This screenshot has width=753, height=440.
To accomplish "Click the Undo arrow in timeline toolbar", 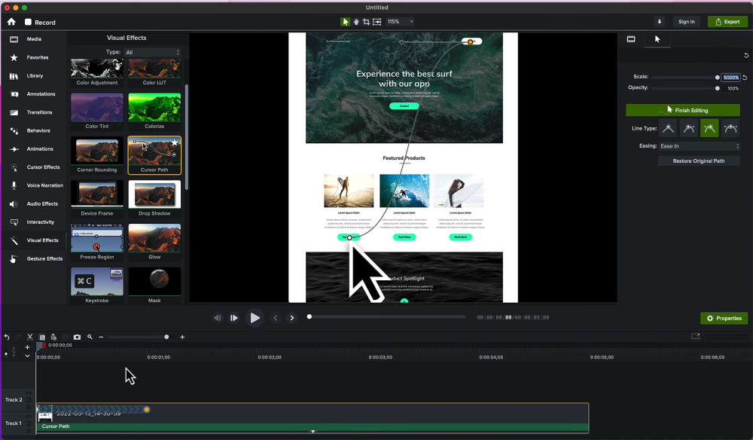I will [x=7, y=337].
